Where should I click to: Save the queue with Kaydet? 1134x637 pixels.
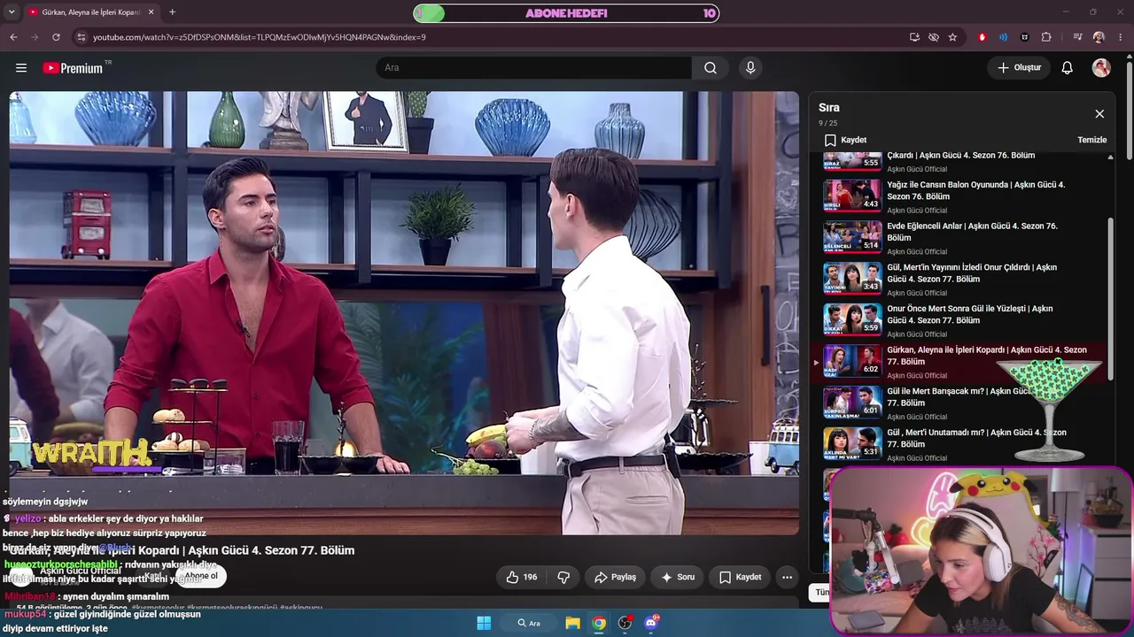845,140
